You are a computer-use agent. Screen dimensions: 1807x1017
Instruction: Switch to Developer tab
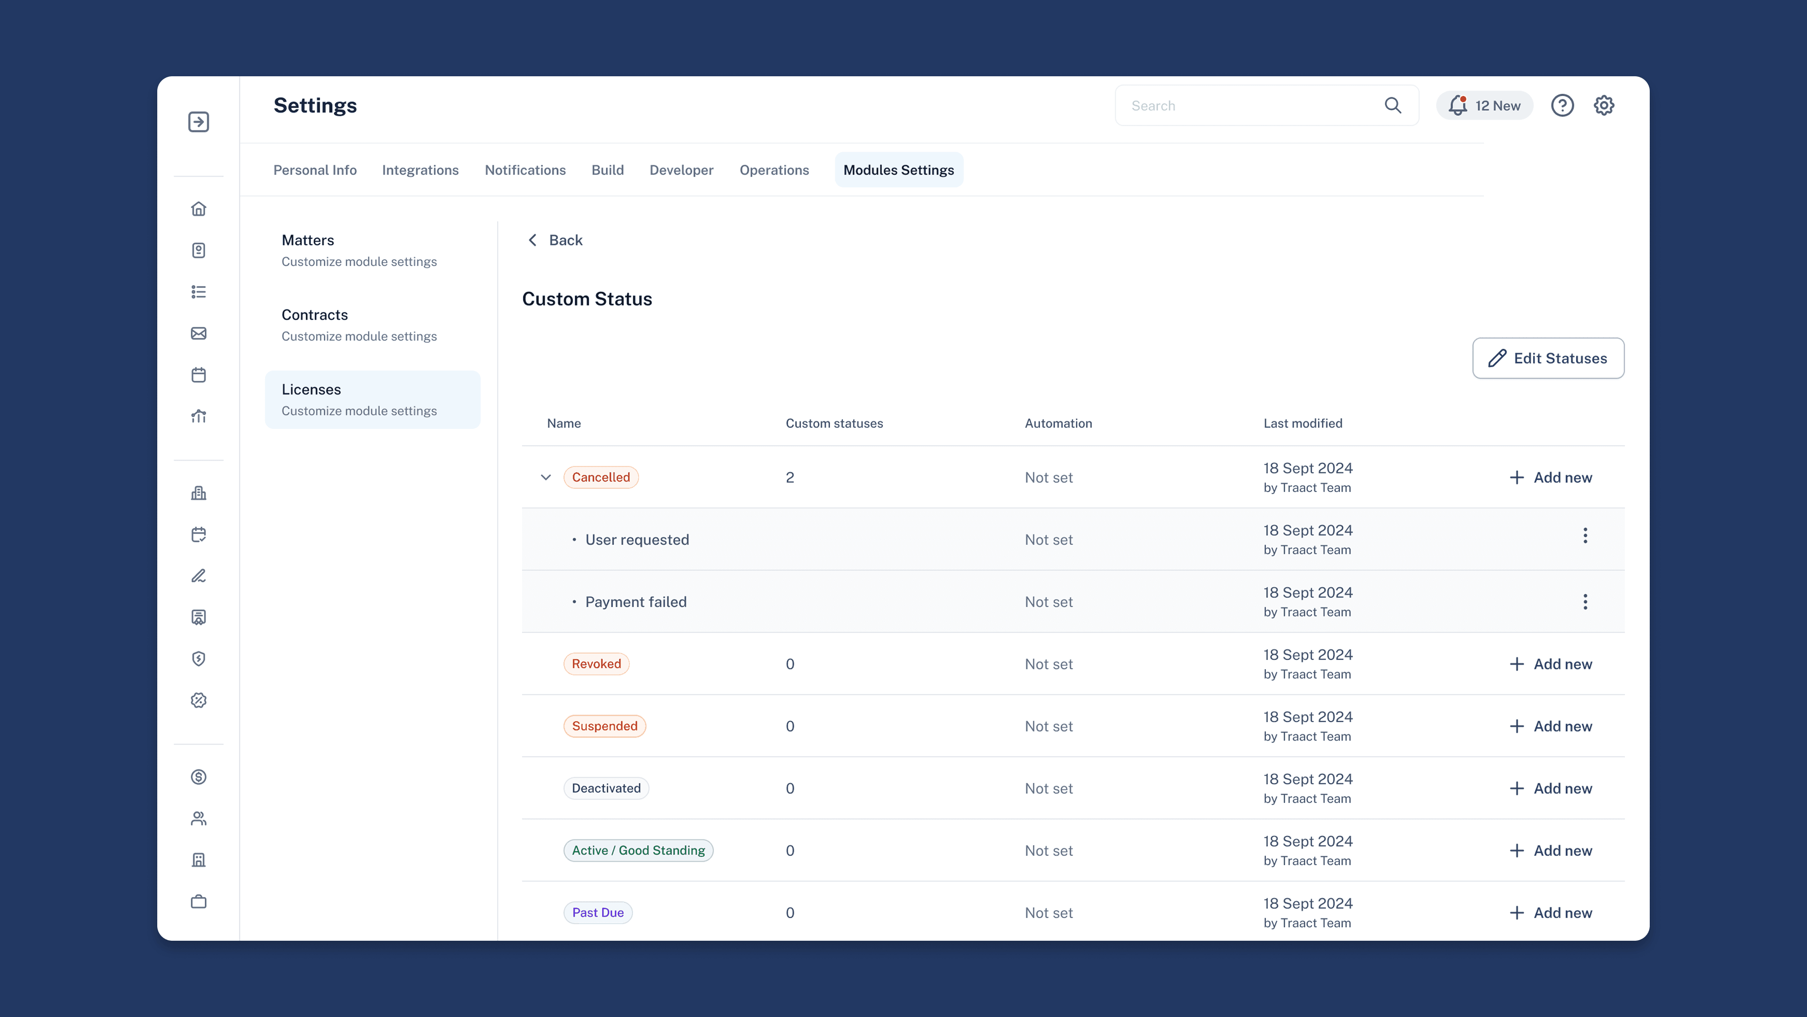point(681,169)
